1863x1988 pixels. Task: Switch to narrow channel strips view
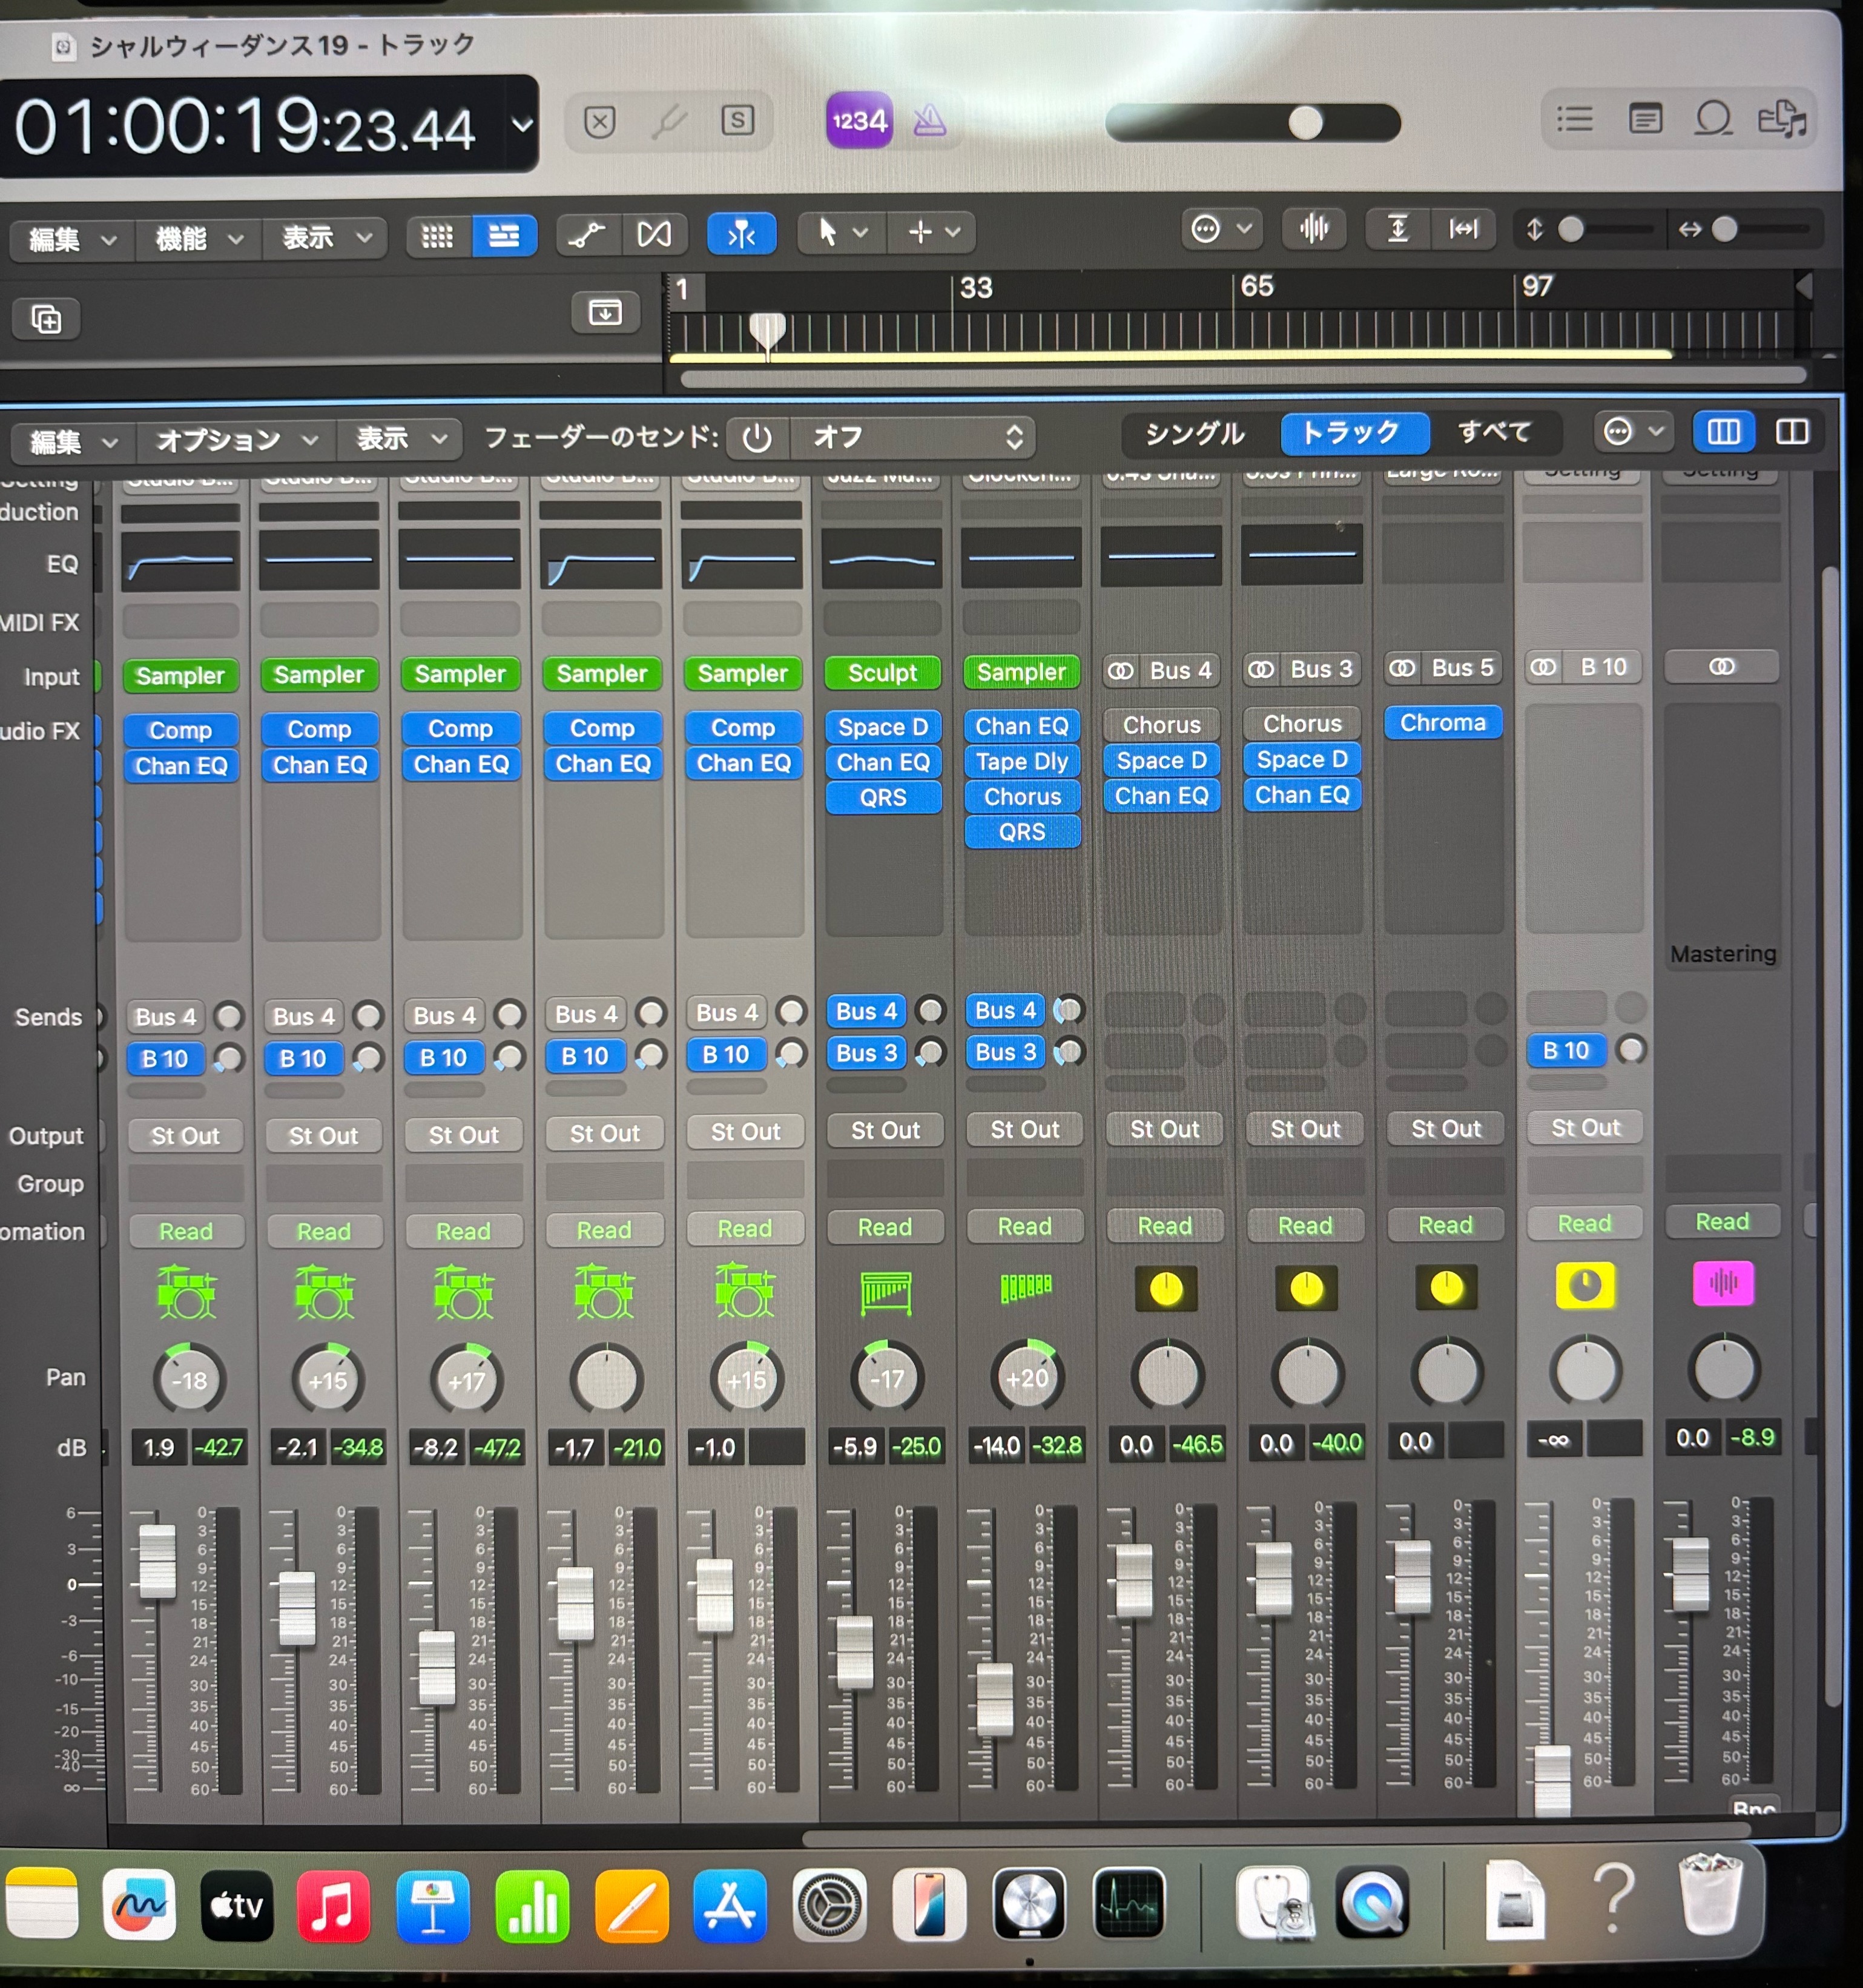[x=1723, y=432]
